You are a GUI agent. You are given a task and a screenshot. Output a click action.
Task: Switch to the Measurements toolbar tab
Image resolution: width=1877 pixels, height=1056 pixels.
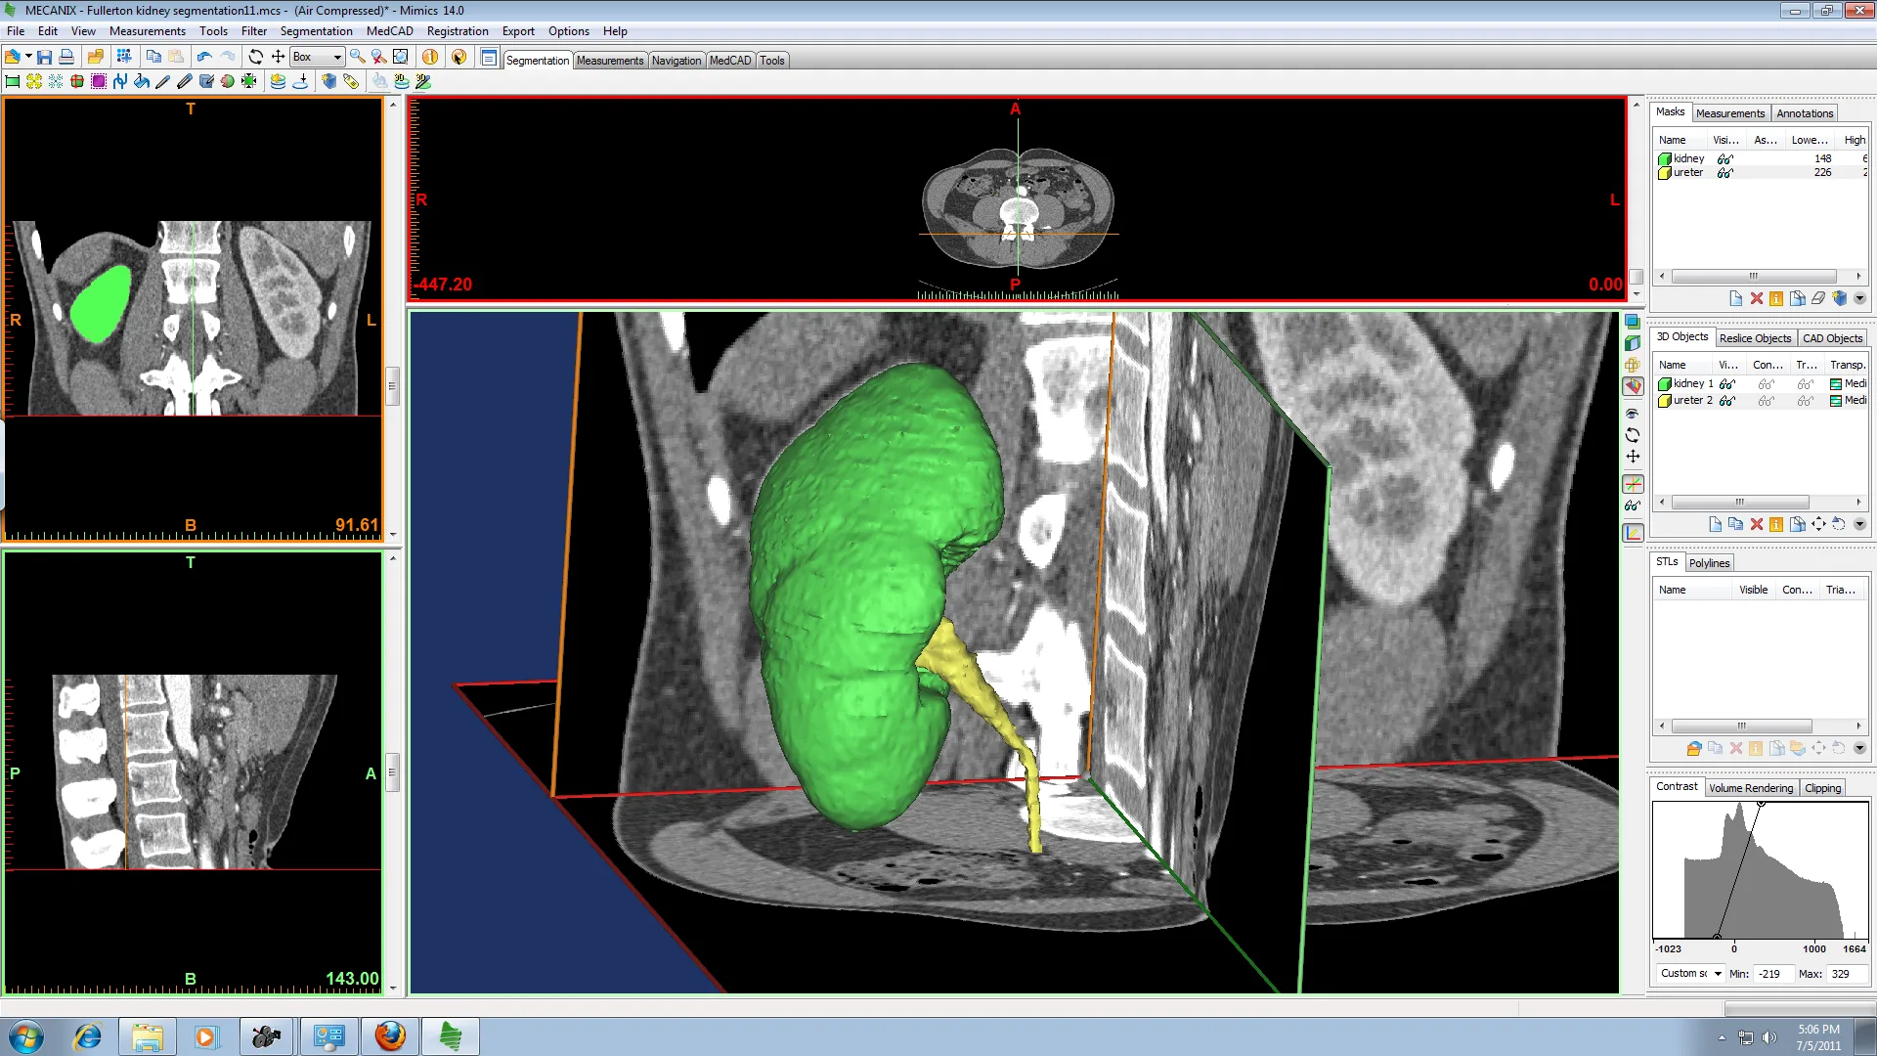point(610,61)
